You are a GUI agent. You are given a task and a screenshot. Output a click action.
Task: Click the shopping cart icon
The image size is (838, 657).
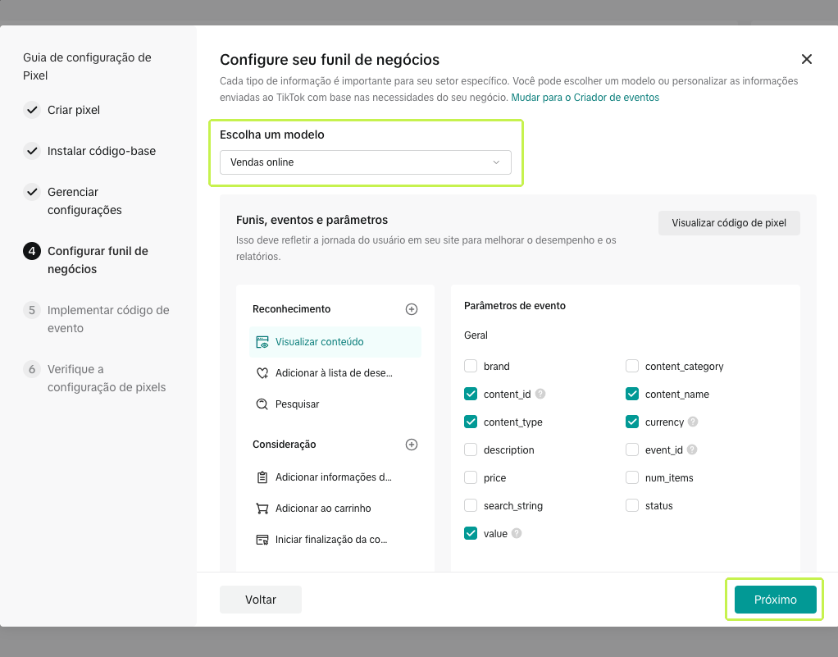(262, 509)
